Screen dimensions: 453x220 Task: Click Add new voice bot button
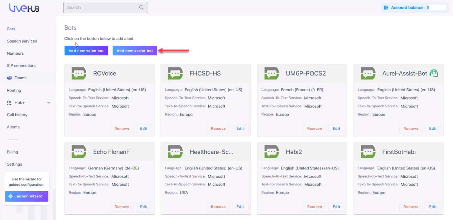pyautogui.click(x=86, y=51)
